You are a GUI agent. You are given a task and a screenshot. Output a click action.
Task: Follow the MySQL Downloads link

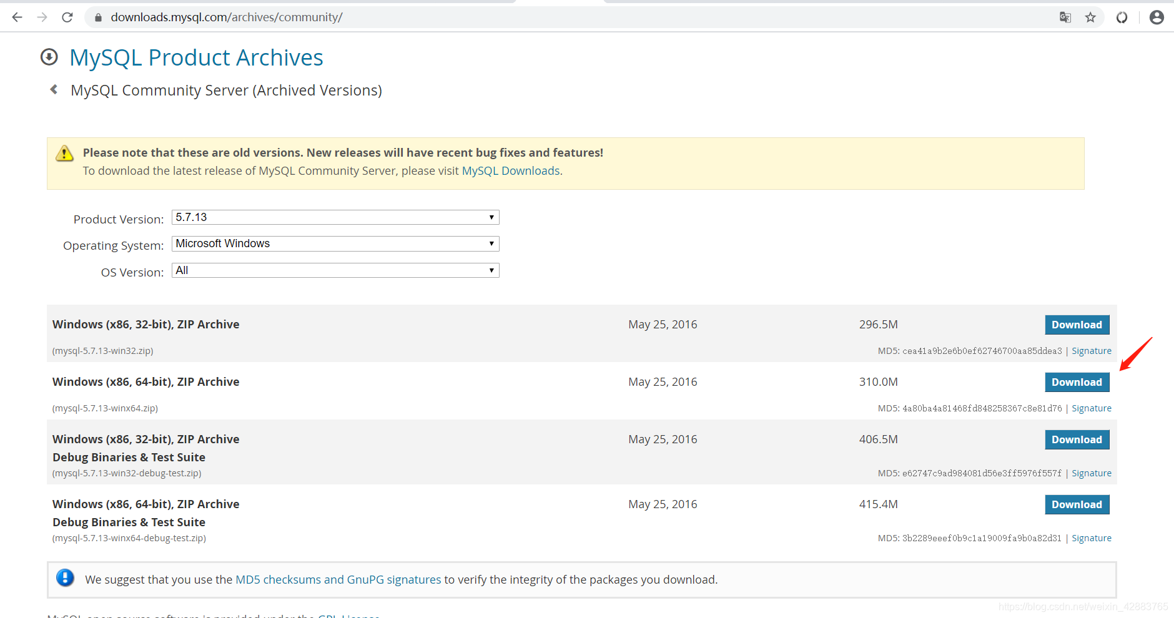coord(511,171)
